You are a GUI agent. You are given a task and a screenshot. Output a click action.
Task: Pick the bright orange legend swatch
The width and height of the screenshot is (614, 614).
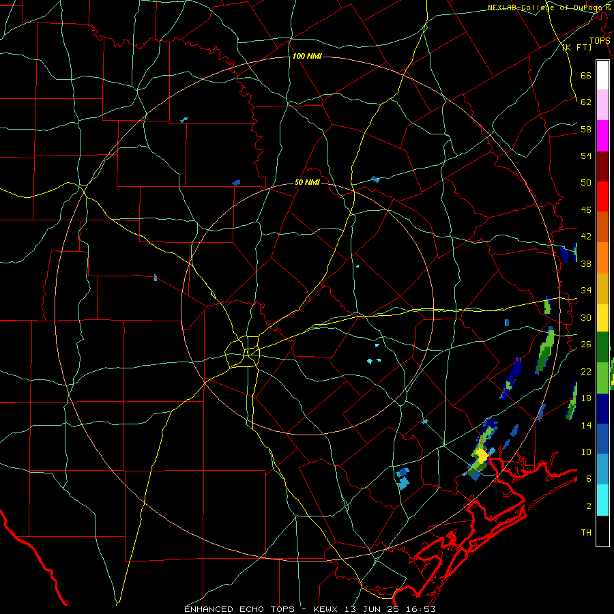click(x=602, y=257)
